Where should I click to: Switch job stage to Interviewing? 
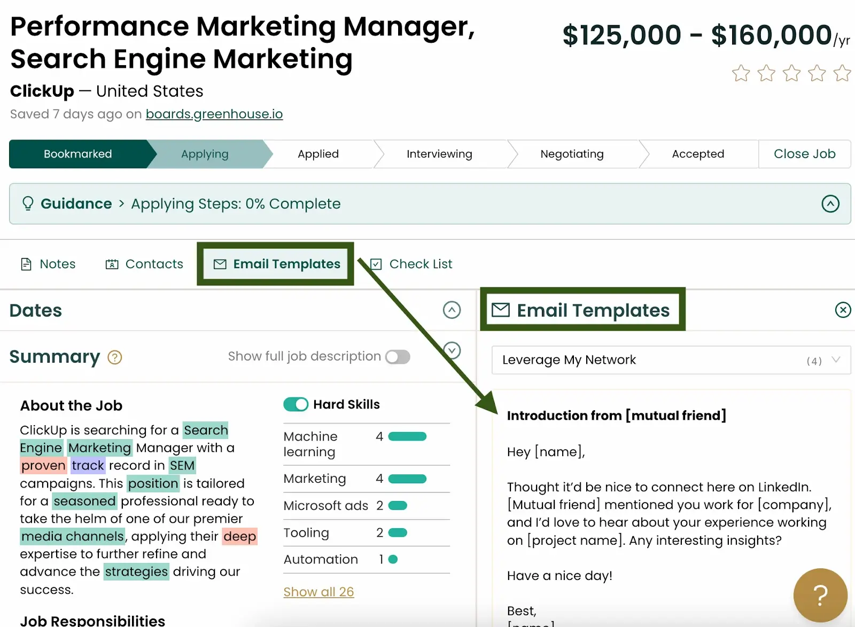439,154
